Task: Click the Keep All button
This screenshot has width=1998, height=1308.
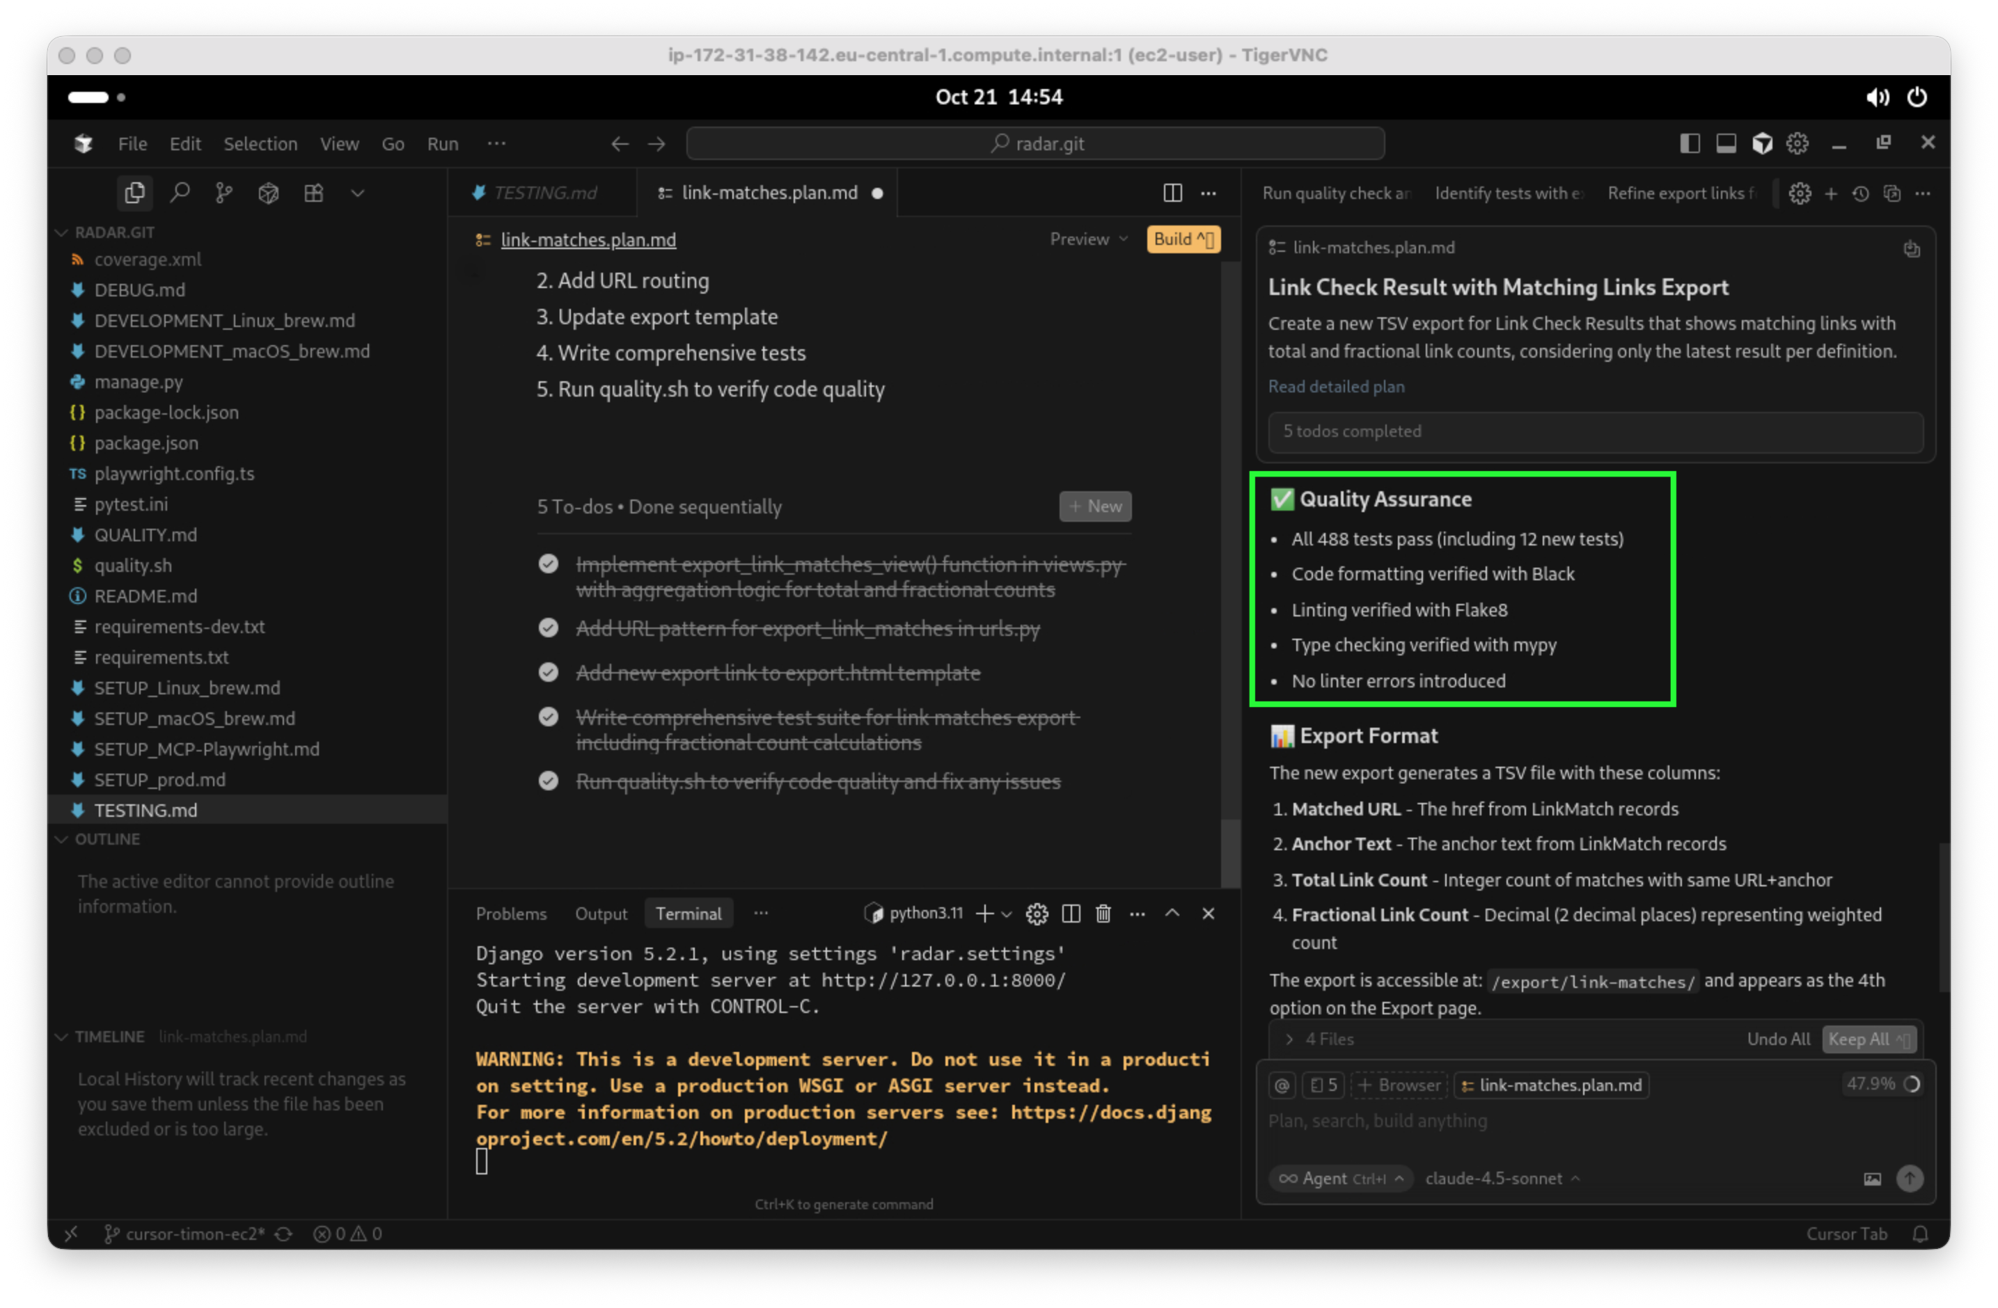Action: pos(1868,1039)
